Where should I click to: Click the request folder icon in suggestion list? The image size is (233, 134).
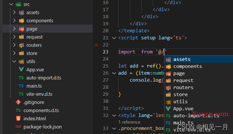169,81
